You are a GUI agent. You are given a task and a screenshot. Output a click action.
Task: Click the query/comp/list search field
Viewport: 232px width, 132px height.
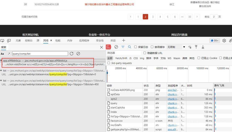click(40, 54)
